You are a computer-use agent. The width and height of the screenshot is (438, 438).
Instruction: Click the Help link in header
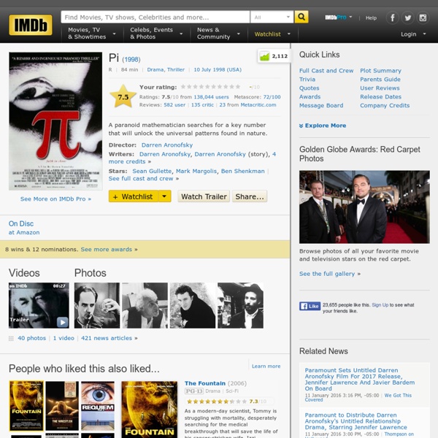point(371,18)
